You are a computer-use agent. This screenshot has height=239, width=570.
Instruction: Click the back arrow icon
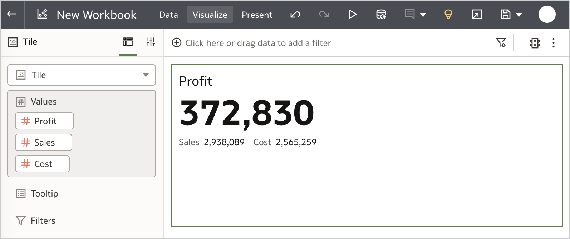tap(12, 14)
